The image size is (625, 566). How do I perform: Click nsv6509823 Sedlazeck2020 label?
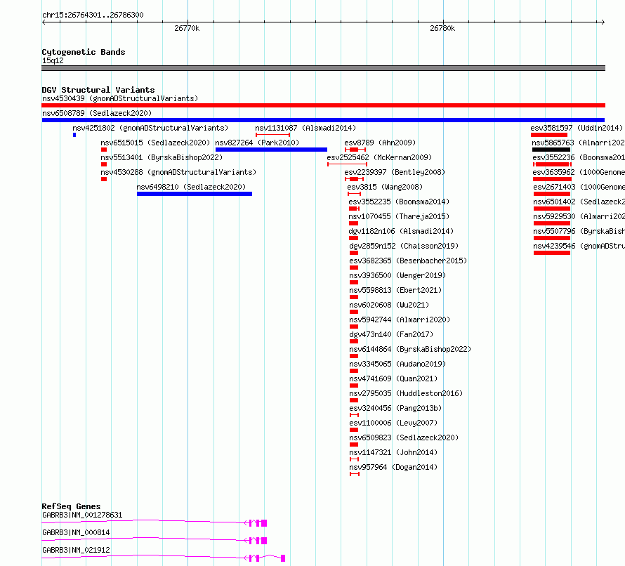tap(404, 437)
